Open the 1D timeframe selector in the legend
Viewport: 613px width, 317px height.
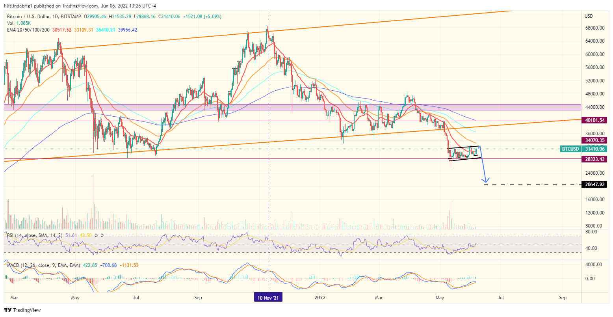click(54, 17)
